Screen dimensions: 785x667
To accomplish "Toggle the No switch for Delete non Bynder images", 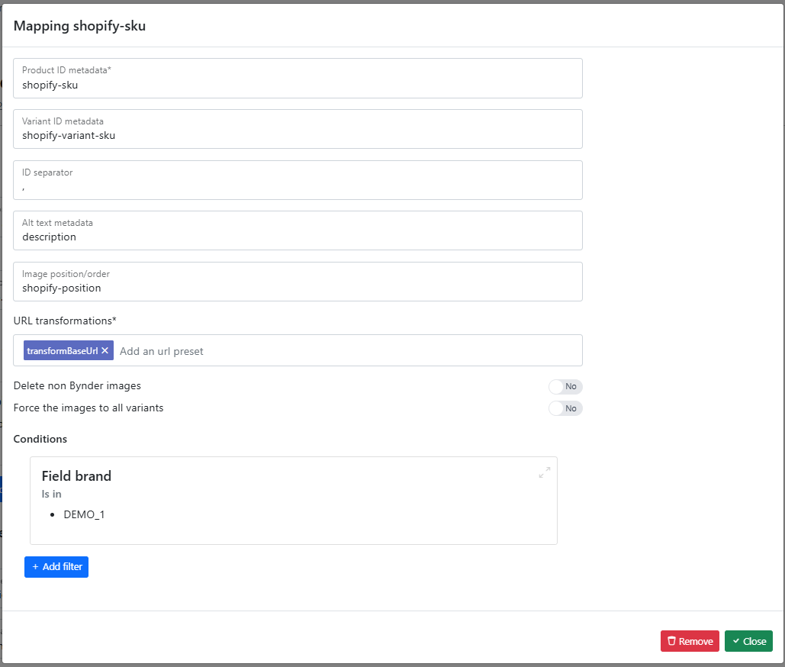I will click(x=565, y=387).
